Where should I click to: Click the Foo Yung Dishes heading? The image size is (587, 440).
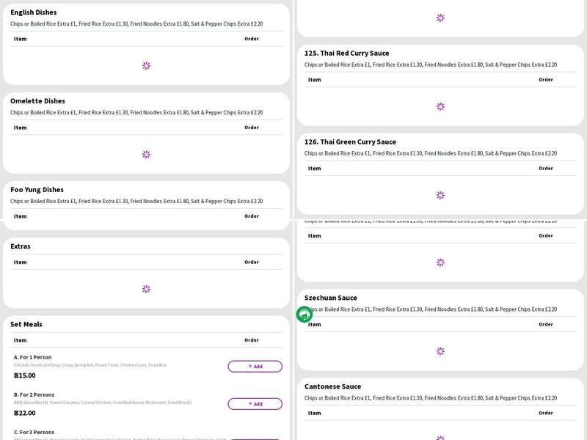37,190
